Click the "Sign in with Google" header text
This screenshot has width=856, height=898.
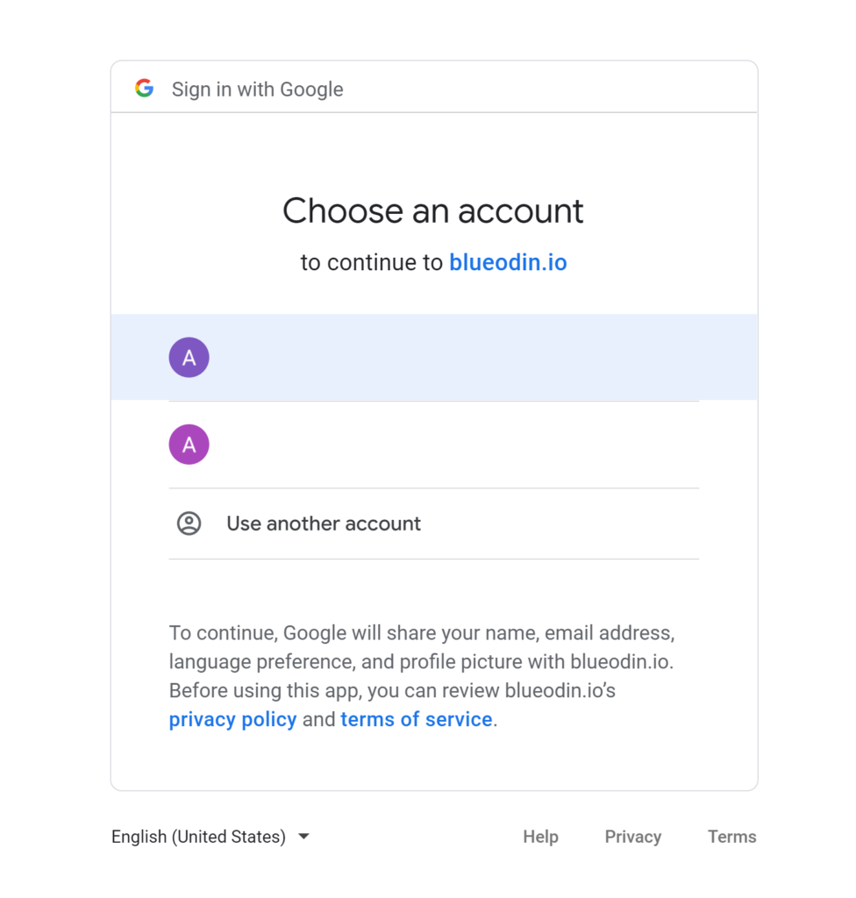coord(256,89)
